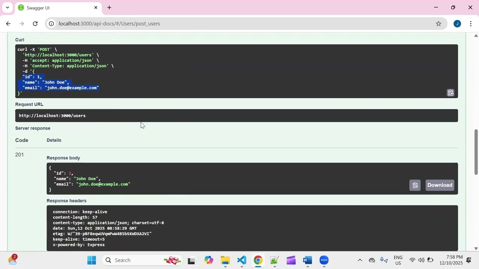Open the Windows Start menu
Image resolution: width=479 pixels, height=269 pixels.
(x=92, y=260)
